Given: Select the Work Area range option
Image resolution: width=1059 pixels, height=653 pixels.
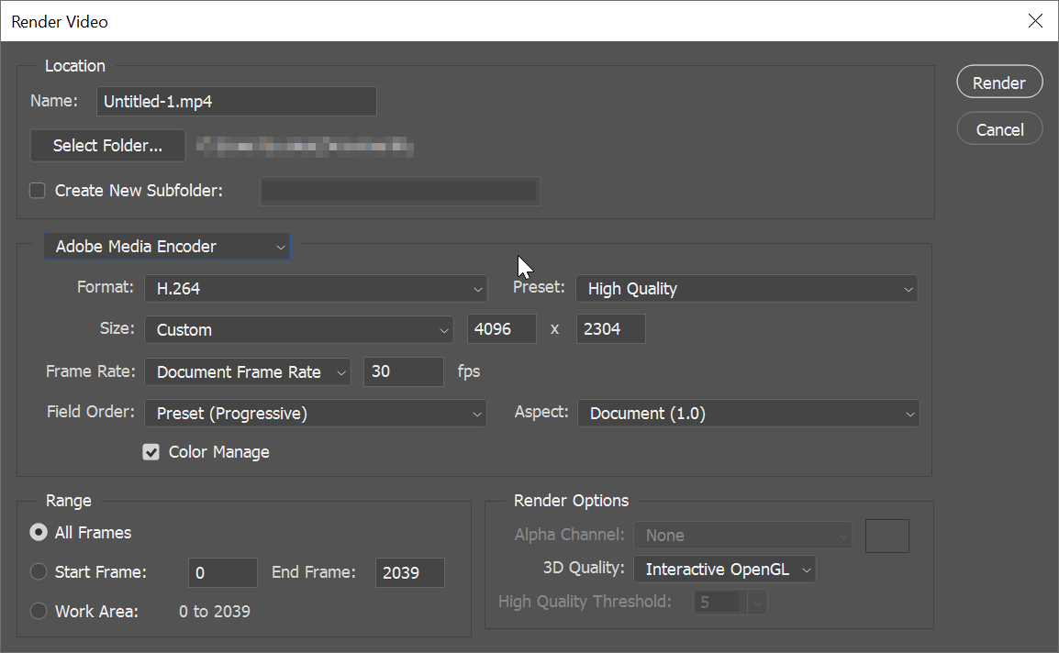Looking at the screenshot, I should pyautogui.click(x=38, y=611).
